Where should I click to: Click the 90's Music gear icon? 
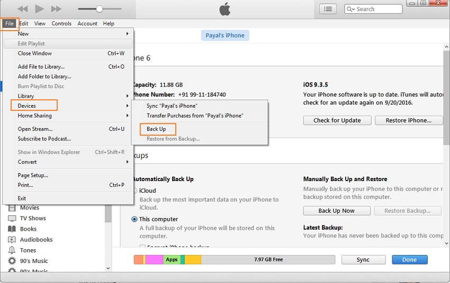tap(12, 261)
